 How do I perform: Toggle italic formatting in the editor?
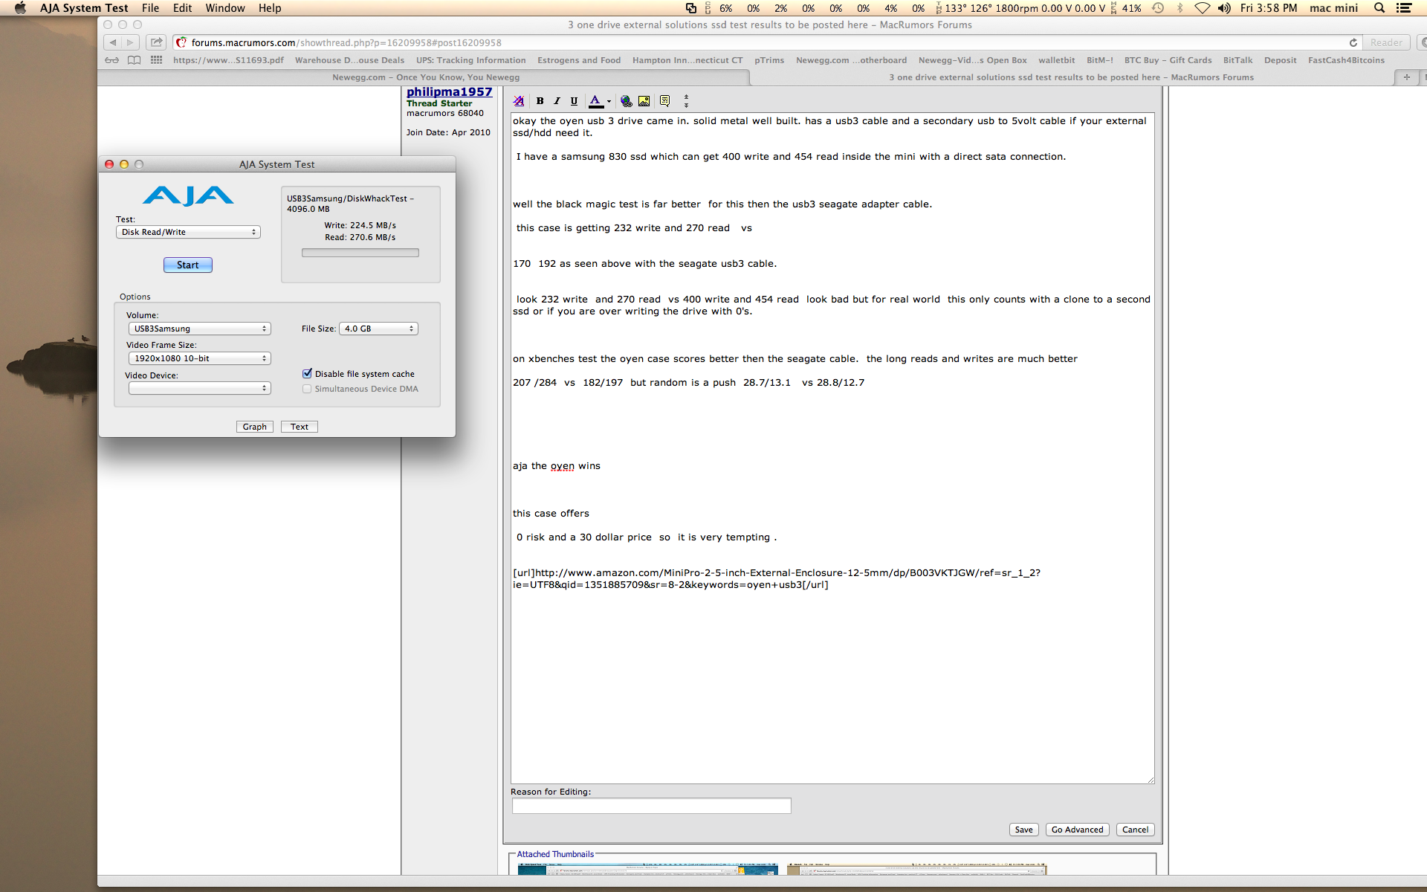point(557,101)
